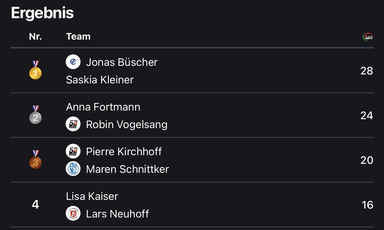
Task: Click the silver medal second place icon
Action: 35,115
